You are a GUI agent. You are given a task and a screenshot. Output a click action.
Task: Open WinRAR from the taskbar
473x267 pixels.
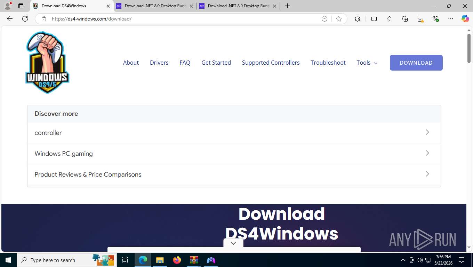(194, 260)
